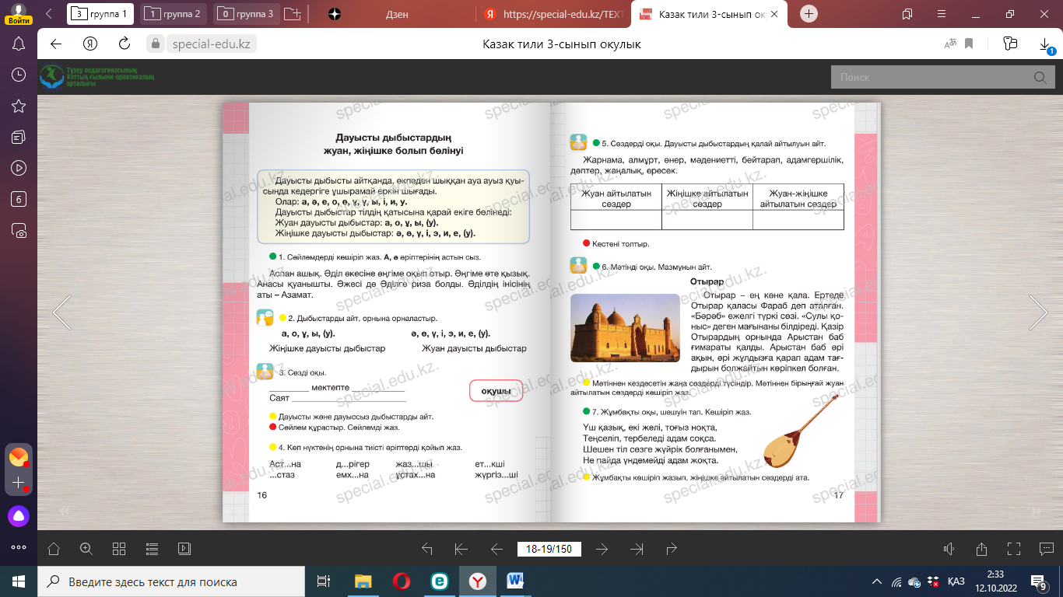Bookmark this page from the address bar
Viewport: 1063px width, 597px height.
coord(969,44)
